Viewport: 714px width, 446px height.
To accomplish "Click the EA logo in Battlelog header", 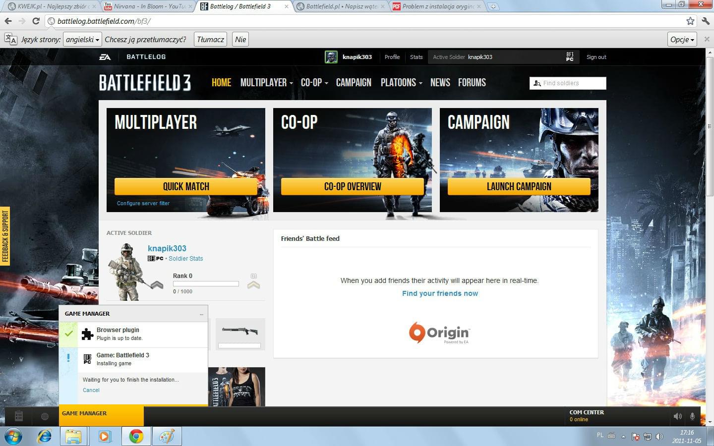I will click(x=105, y=57).
